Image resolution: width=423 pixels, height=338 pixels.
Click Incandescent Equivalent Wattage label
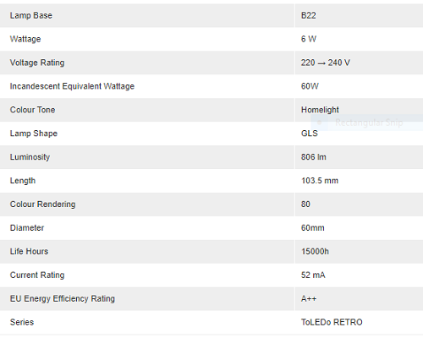72,86
